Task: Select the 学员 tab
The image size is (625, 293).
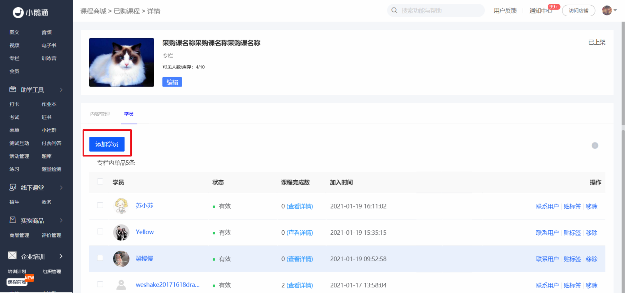Action: tap(129, 114)
